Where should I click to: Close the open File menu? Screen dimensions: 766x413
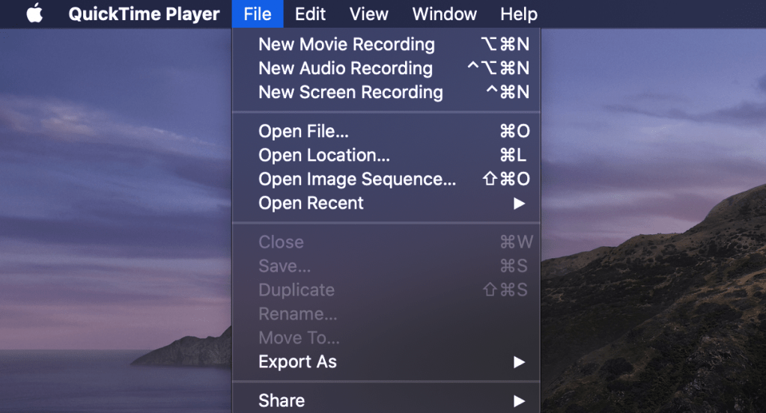257,14
